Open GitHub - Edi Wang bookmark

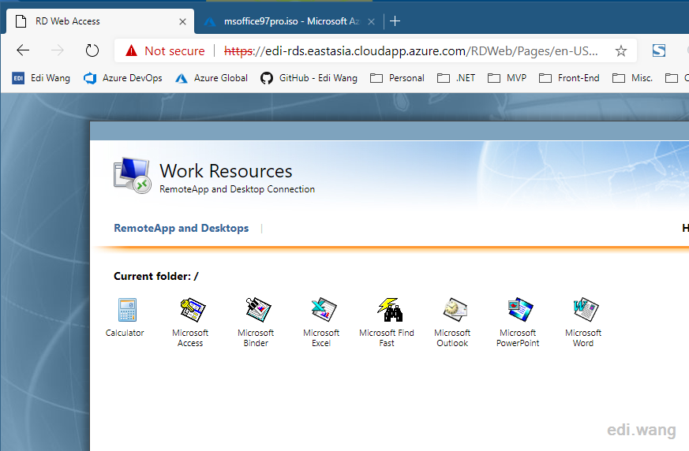pos(309,78)
